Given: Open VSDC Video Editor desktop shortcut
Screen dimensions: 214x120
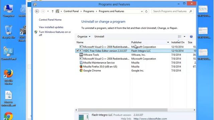Looking at the screenshot, I should [22, 33].
